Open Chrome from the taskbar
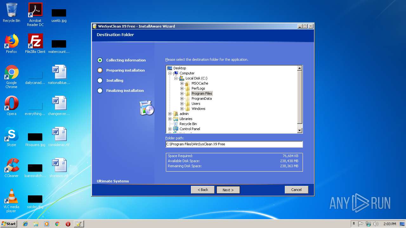406x228 pixels. coord(57,224)
